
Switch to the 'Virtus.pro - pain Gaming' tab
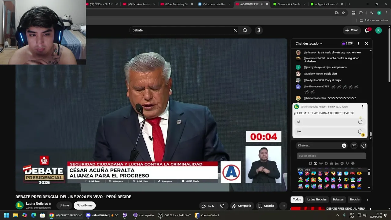[x=214, y=4]
